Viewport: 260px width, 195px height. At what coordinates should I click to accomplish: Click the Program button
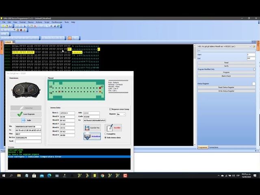226,72
